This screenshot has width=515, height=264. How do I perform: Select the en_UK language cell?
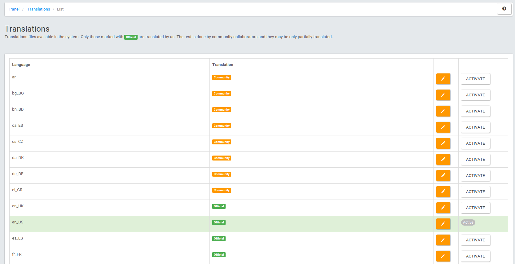(109, 208)
